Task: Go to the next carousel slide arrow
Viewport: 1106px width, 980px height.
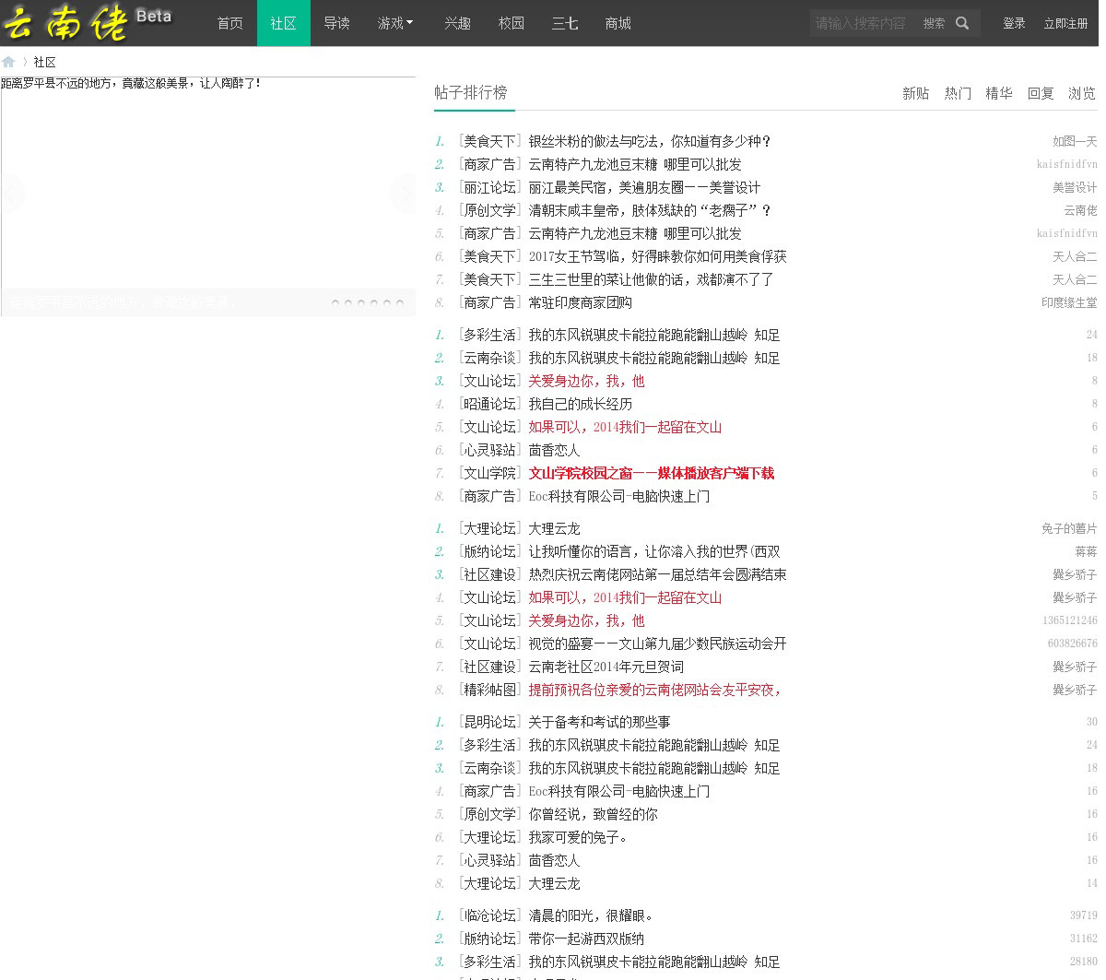Action: click(402, 194)
